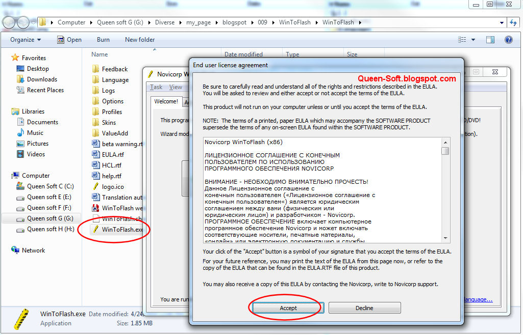Open address bar history dropdown

click(x=502, y=22)
